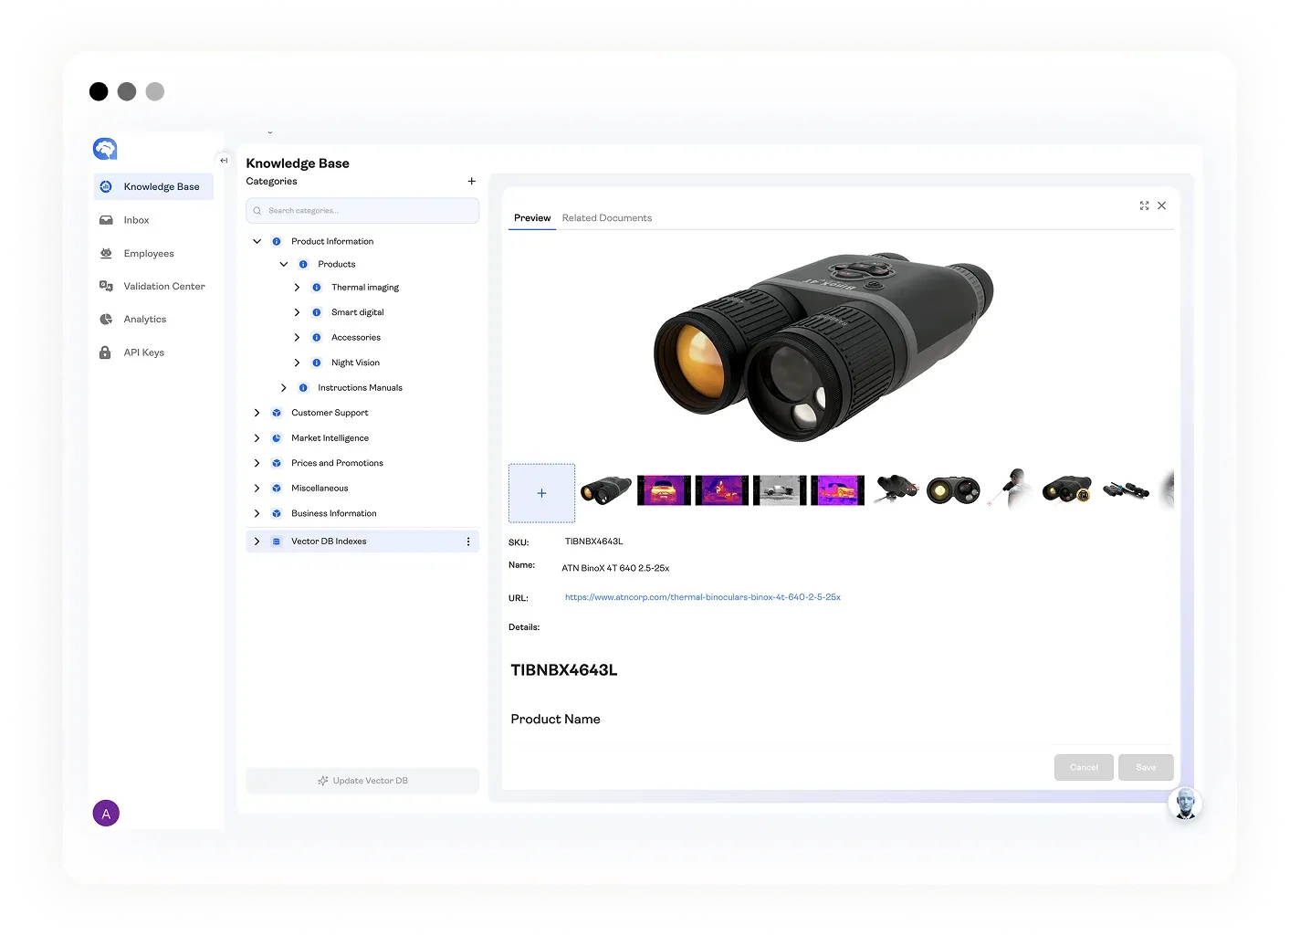Select Thermal imaging tree item
Screen dimensions: 1300x936
[365, 287]
